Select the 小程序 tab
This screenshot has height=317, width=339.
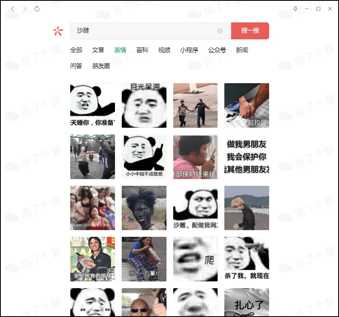189,50
